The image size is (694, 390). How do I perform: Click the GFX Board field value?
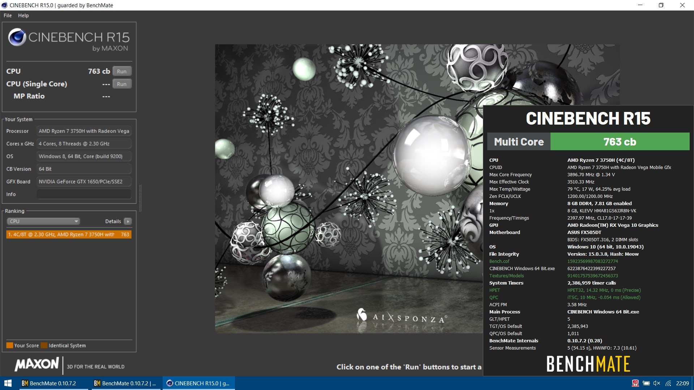point(84,182)
